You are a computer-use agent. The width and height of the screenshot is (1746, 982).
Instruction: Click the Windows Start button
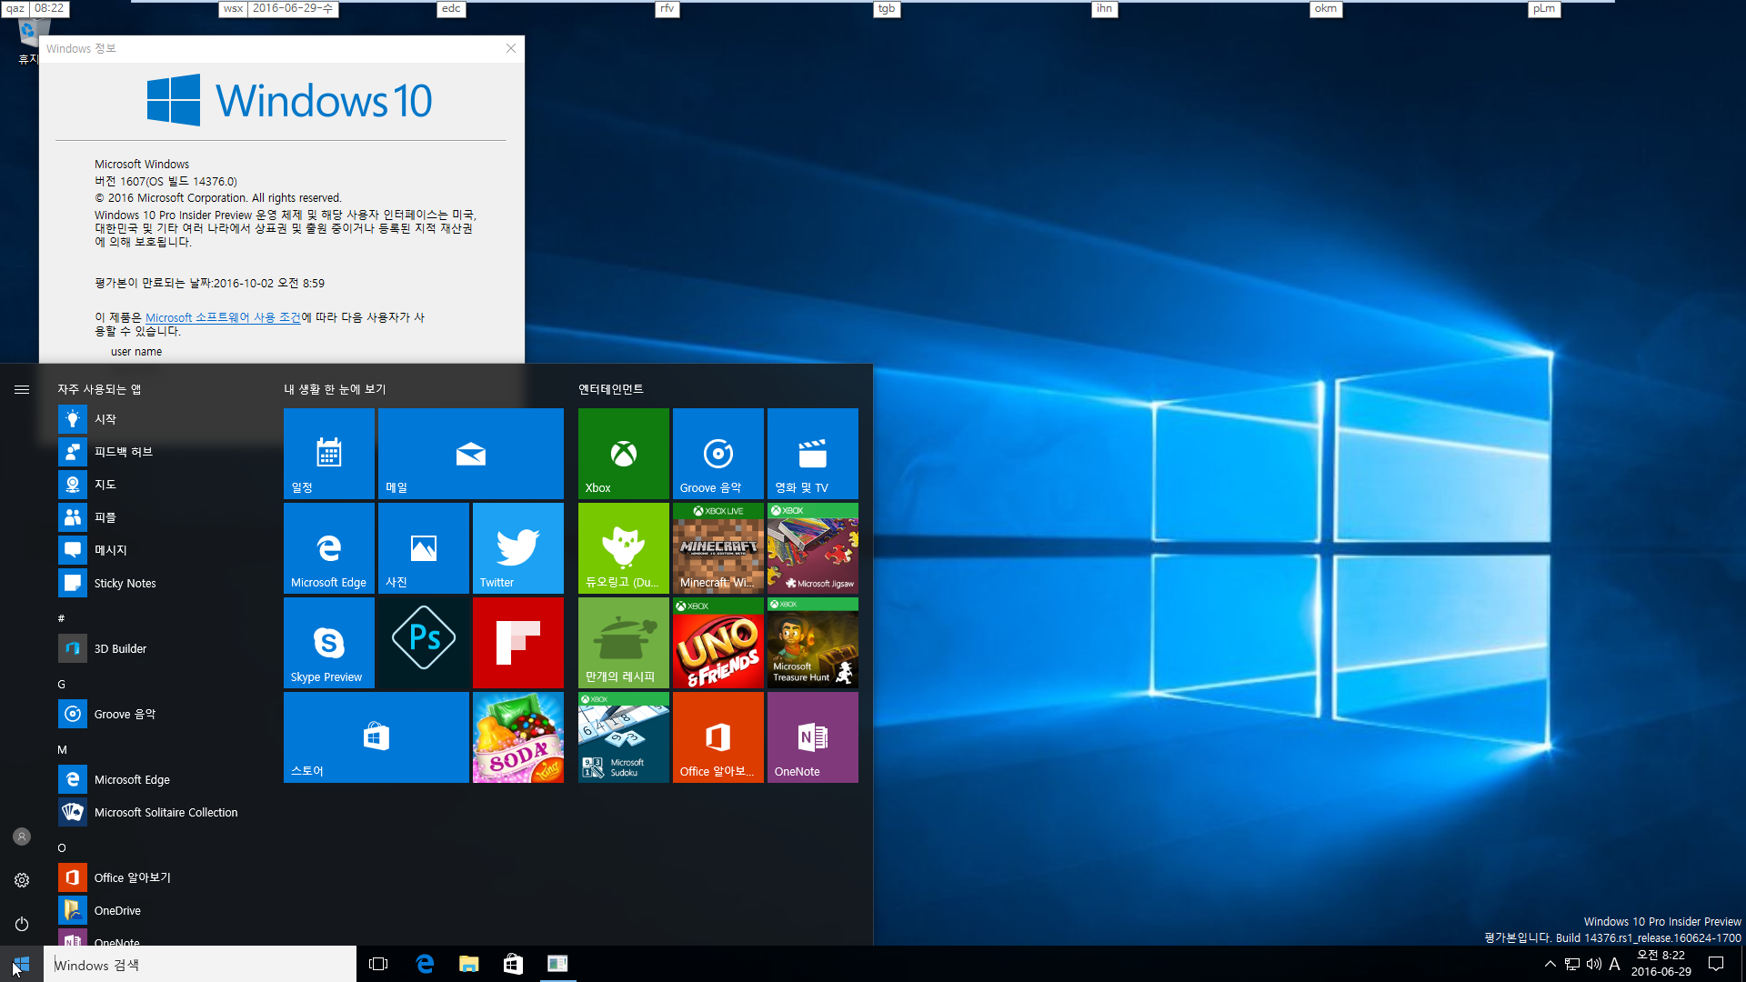pyautogui.click(x=22, y=964)
